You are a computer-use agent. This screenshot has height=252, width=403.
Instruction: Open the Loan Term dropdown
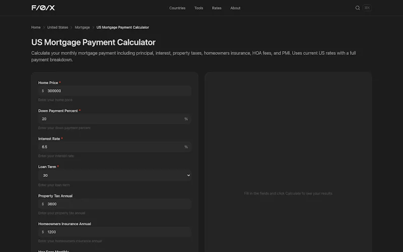tap(115, 175)
